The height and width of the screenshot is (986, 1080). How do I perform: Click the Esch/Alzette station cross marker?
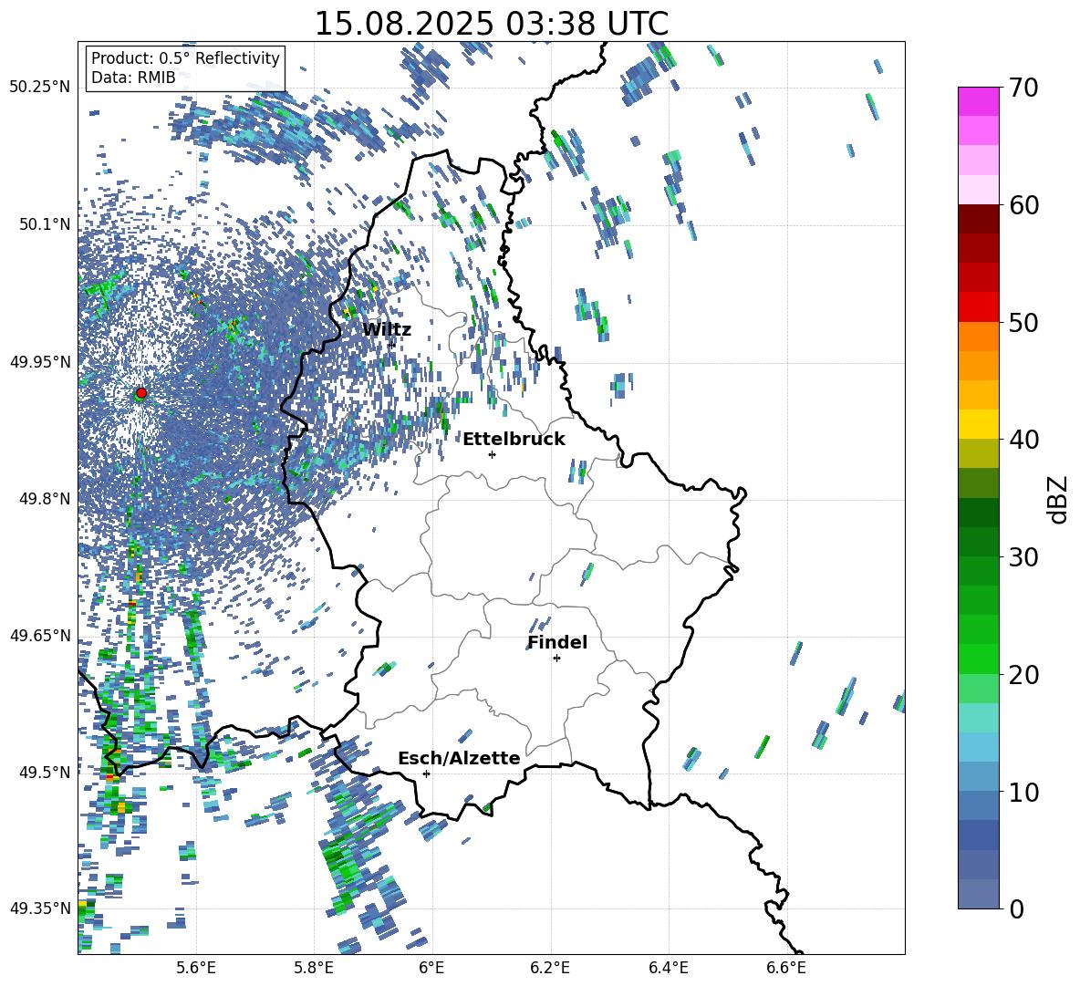pyautogui.click(x=426, y=773)
